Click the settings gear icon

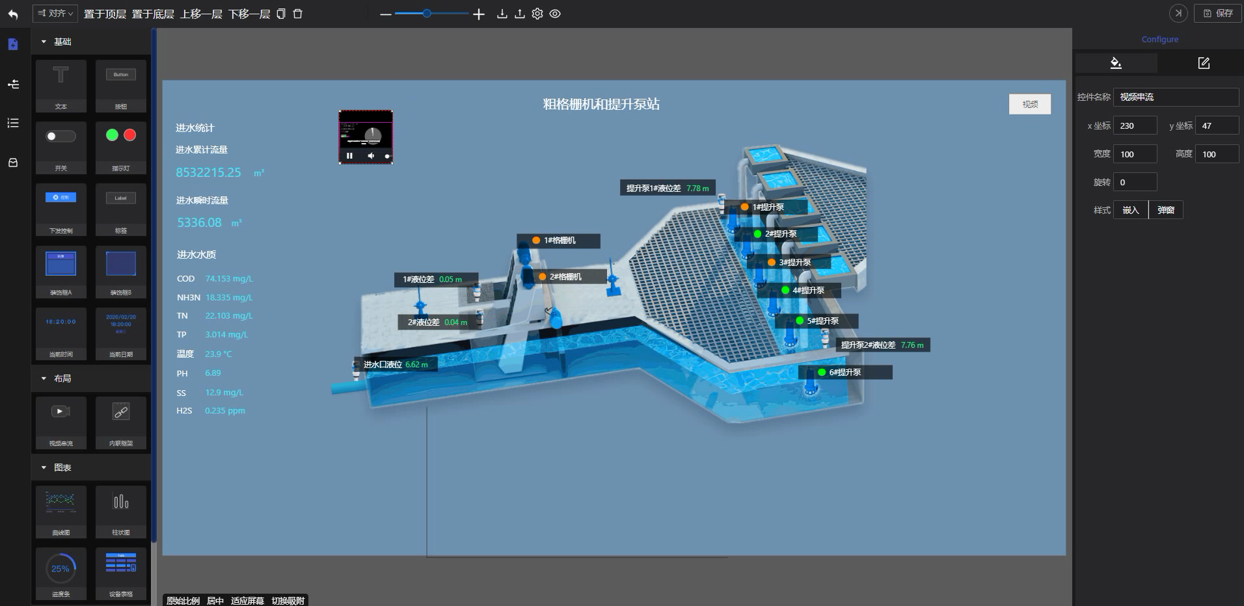point(537,14)
